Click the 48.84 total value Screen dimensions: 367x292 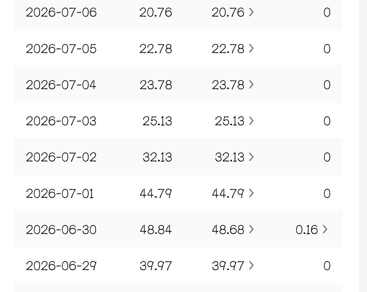156,230
